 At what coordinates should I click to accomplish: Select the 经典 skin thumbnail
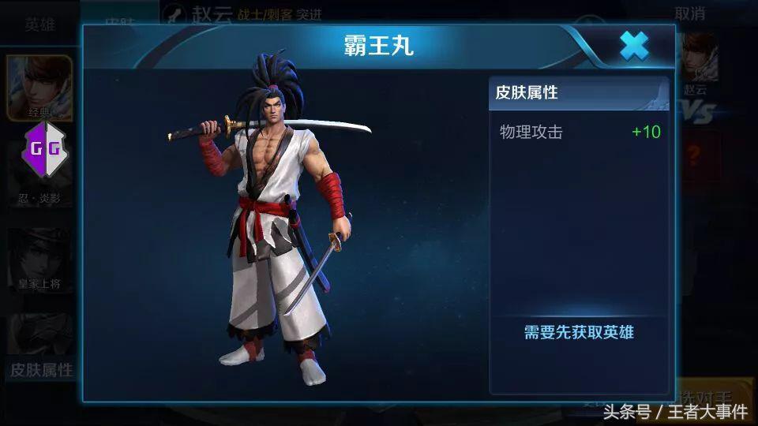(x=39, y=88)
